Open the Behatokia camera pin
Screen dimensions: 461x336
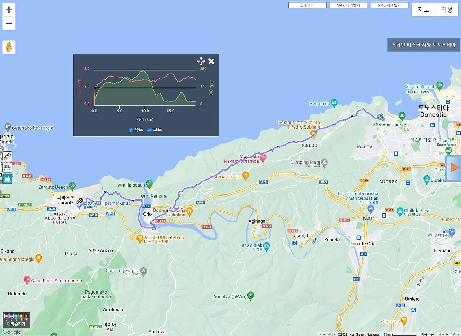335,103
